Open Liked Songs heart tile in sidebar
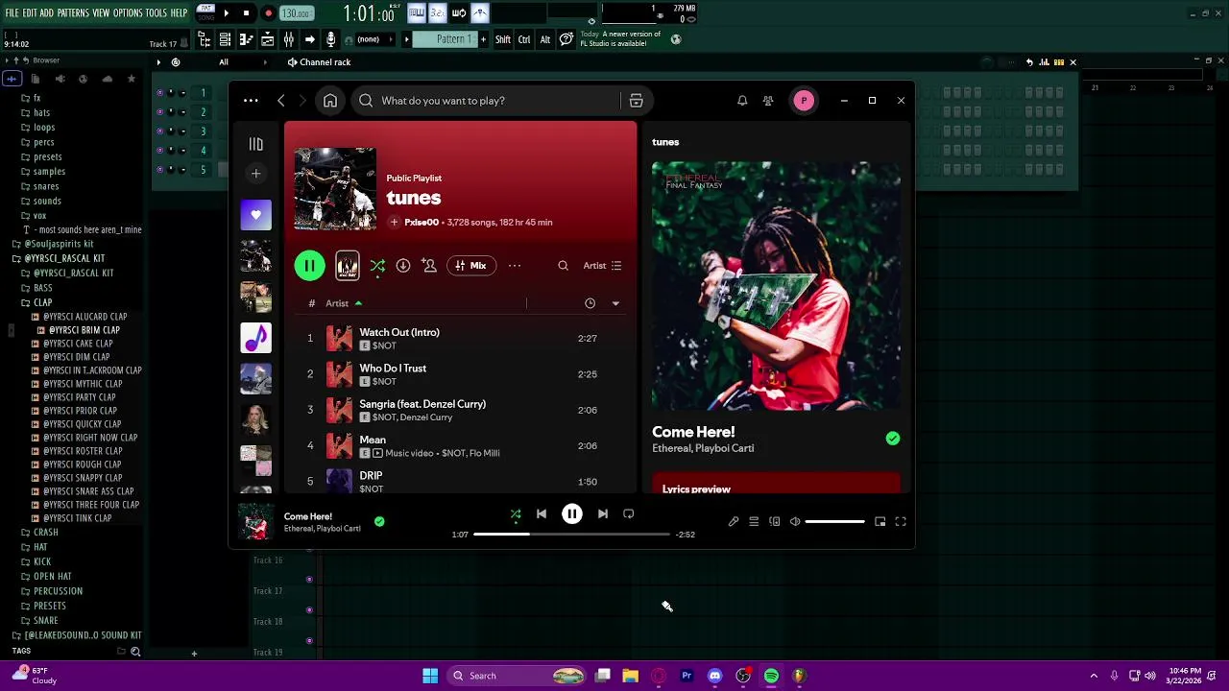 pyautogui.click(x=255, y=215)
